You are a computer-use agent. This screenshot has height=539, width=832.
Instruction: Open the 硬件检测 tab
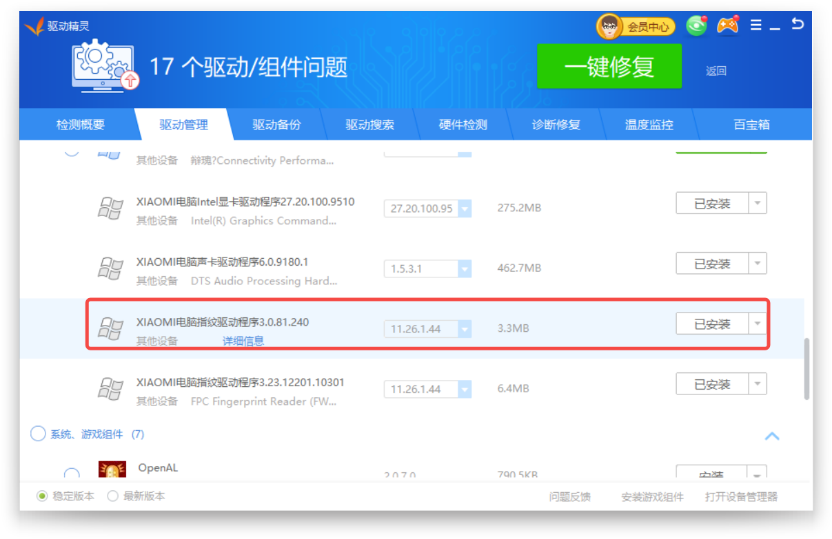coord(463,125)
